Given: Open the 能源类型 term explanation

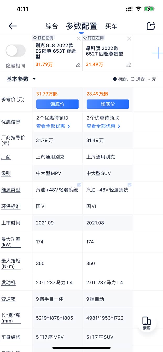Looking at the screenshot, I should [11, 190].
